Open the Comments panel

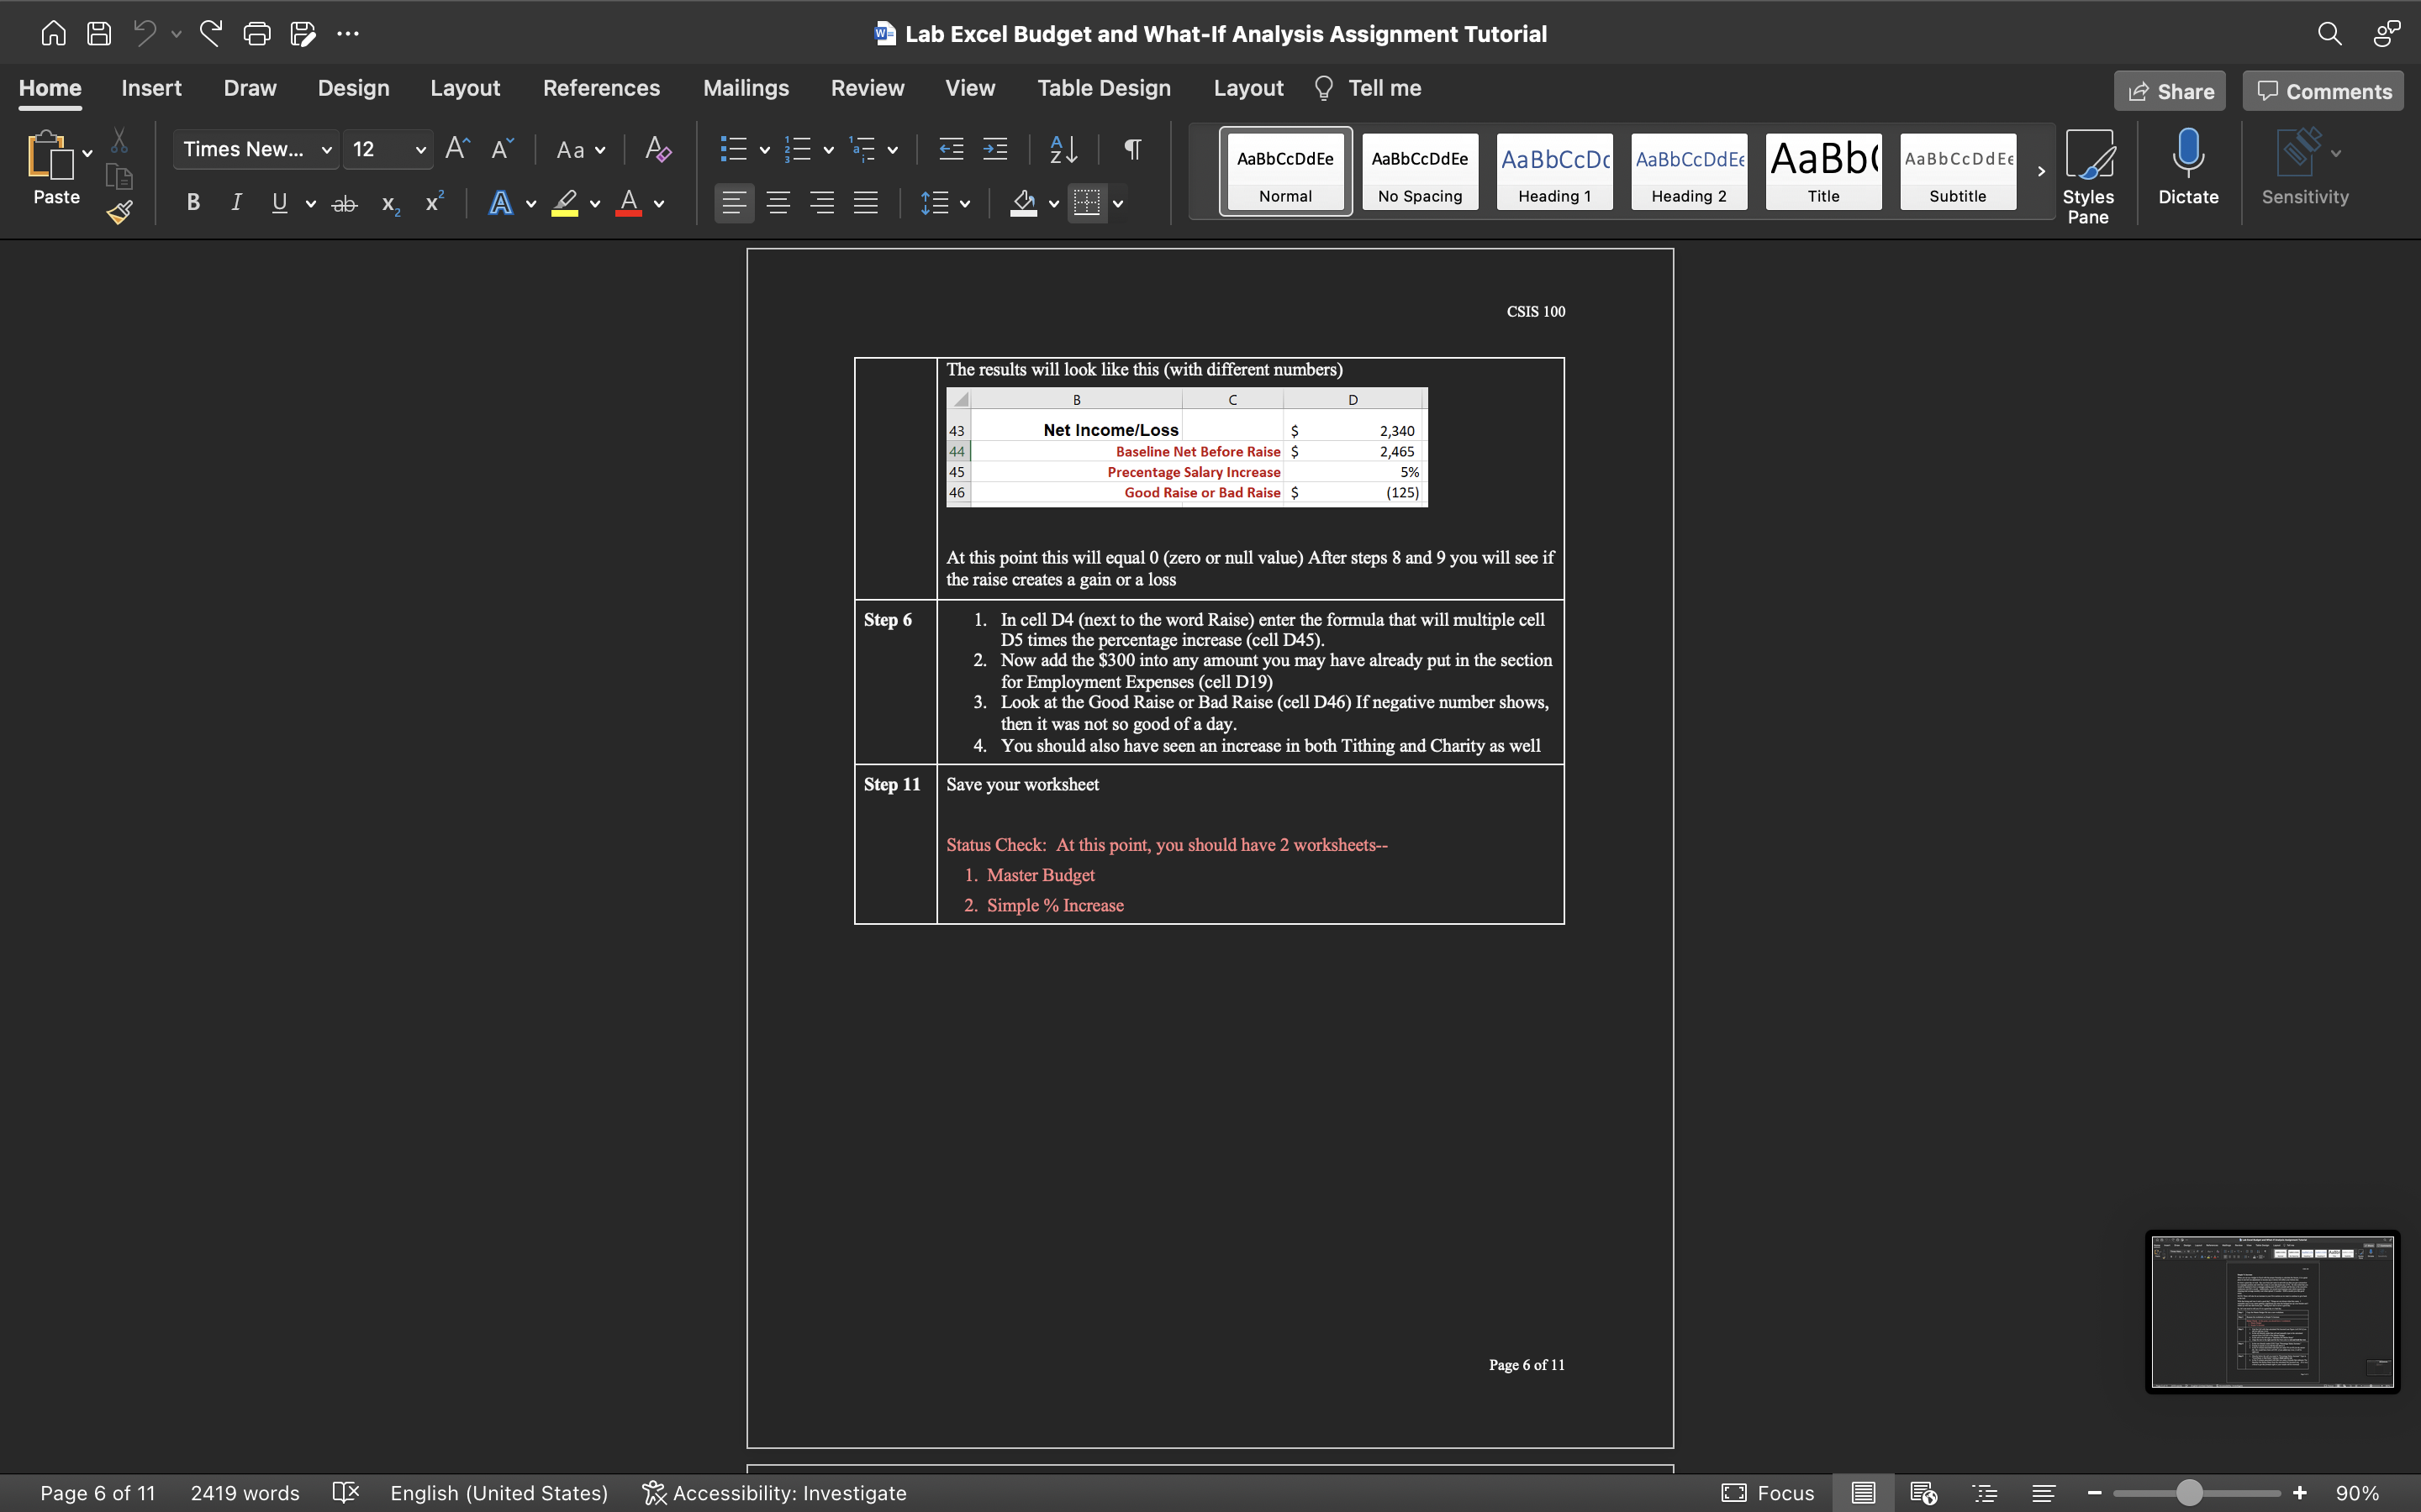tap(2321, 90)
